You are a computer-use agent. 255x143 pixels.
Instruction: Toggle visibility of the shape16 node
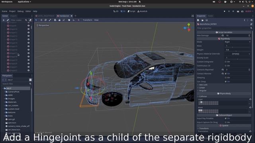(28, 50)
